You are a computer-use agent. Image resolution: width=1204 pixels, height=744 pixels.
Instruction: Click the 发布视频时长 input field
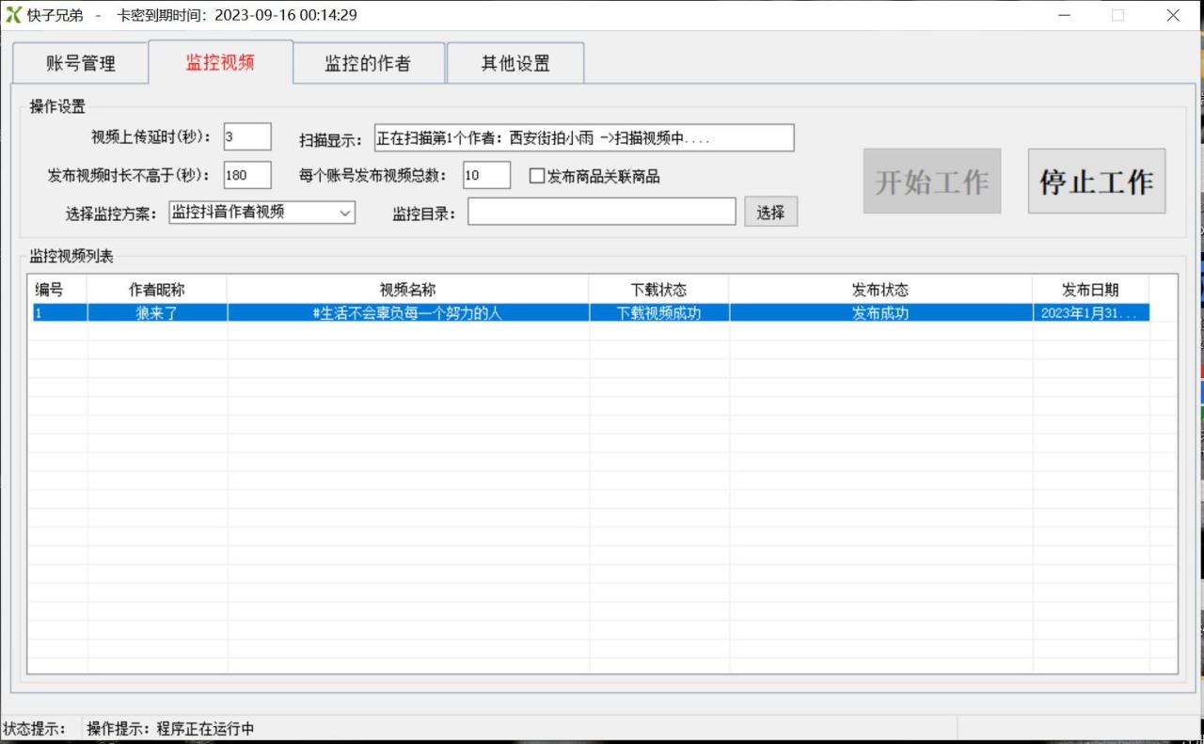point(246,174)
